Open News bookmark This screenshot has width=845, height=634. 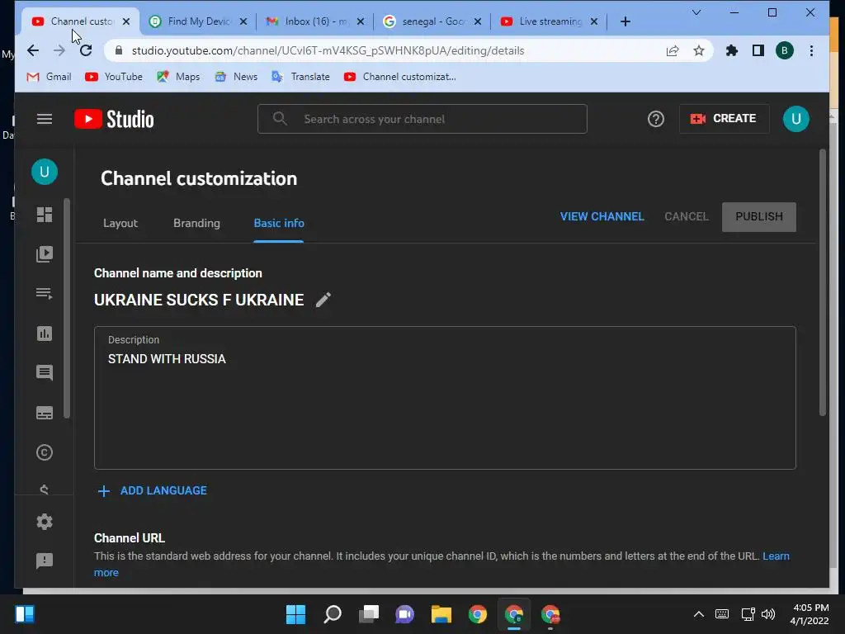pos(236,77)
